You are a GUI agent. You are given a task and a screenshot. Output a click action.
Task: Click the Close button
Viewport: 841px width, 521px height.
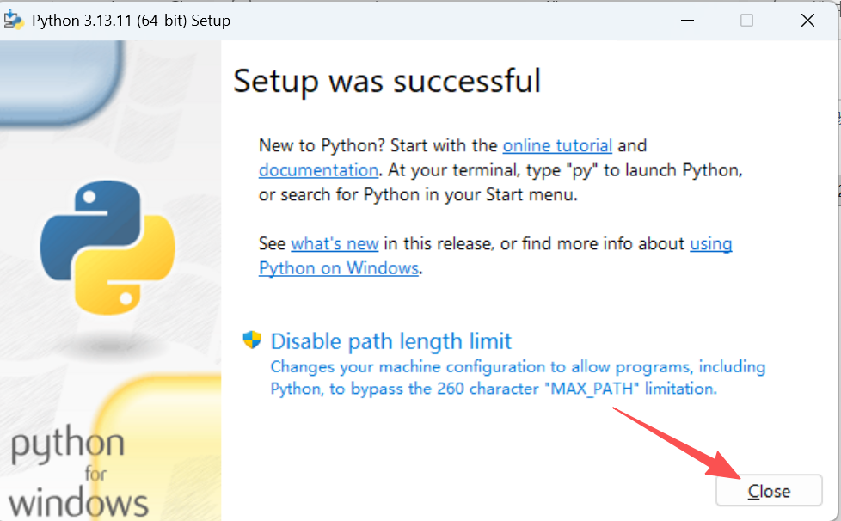tap(769, 490)
